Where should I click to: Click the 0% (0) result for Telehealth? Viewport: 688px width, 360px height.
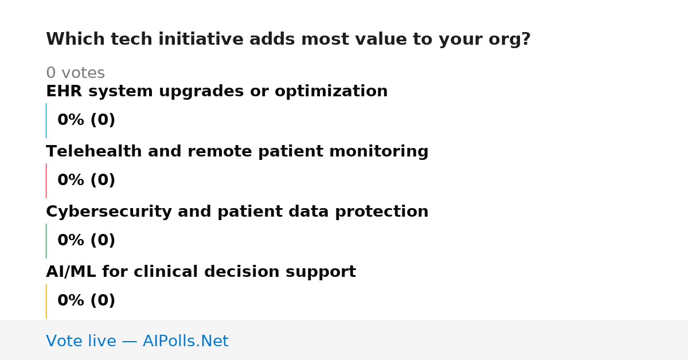(x=87, y=181)
